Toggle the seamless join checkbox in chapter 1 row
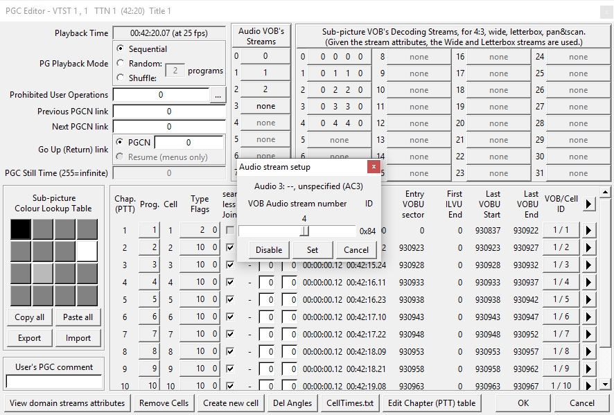 pos(230,230)
